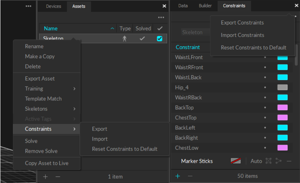Click the gray color swatch for Hip_4

pyautogui.click(x=282, y=87)
